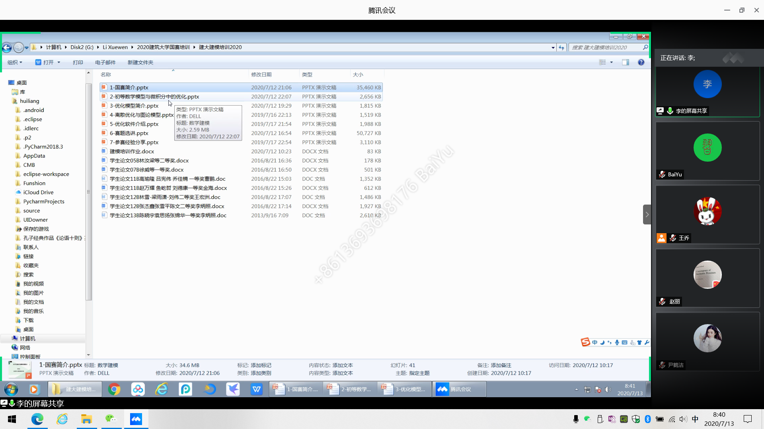Click the Bluetooth tray icon

click(x=647, y=419)
